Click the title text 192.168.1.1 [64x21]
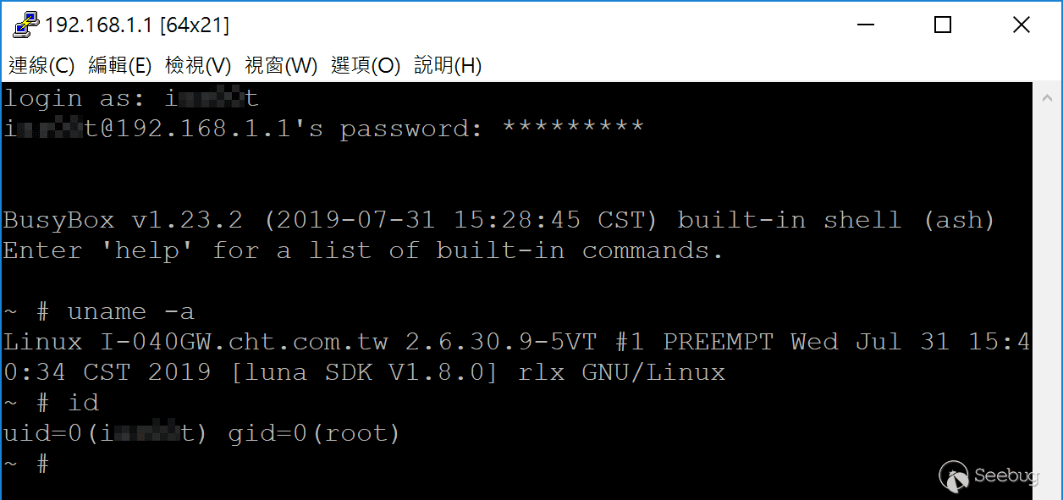This screenshot has width=1063, height=500. point(137,26)
